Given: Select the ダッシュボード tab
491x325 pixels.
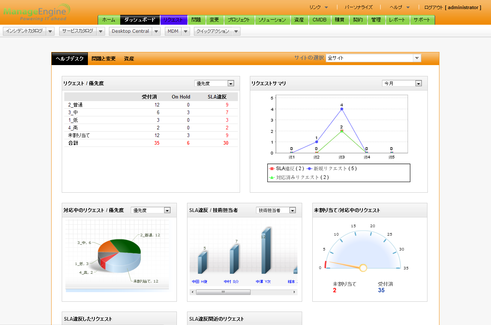Looking at the screenshot, I should pos(140,20).
